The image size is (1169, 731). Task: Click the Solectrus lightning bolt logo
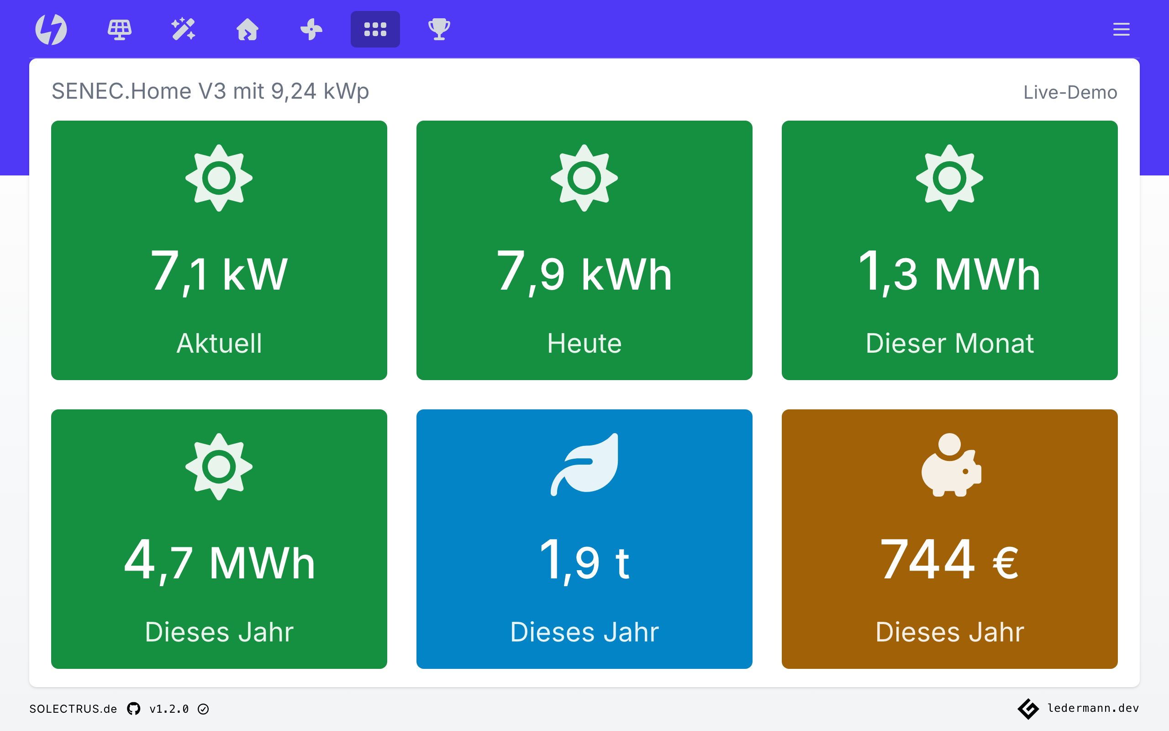click(x=51, y=29)
